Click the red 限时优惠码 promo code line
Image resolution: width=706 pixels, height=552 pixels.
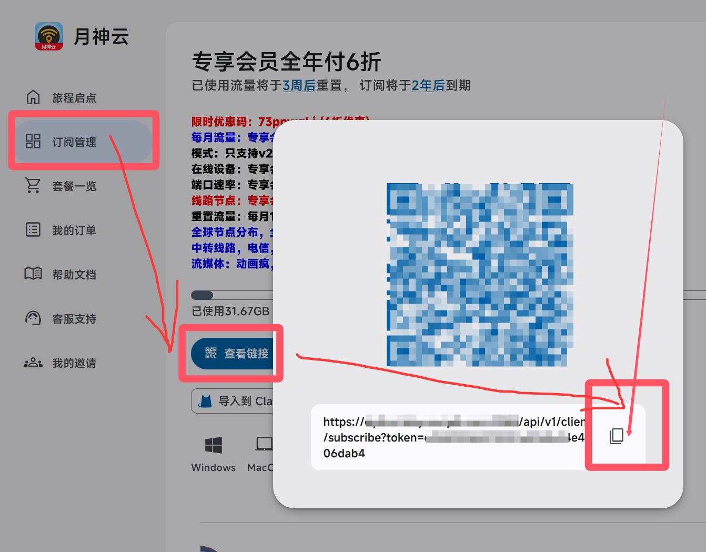[x=231, y=122]
